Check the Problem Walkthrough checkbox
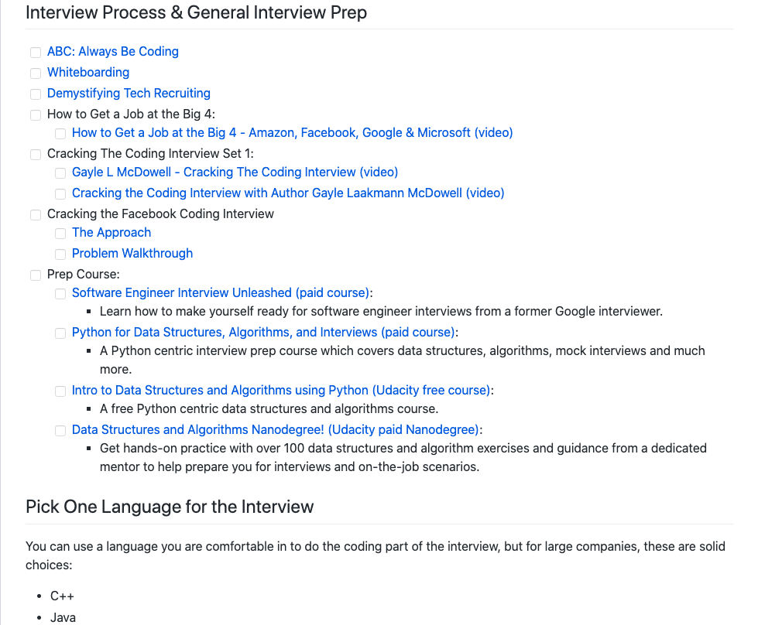Screen dimensions: 758x625 coord(60,254)
